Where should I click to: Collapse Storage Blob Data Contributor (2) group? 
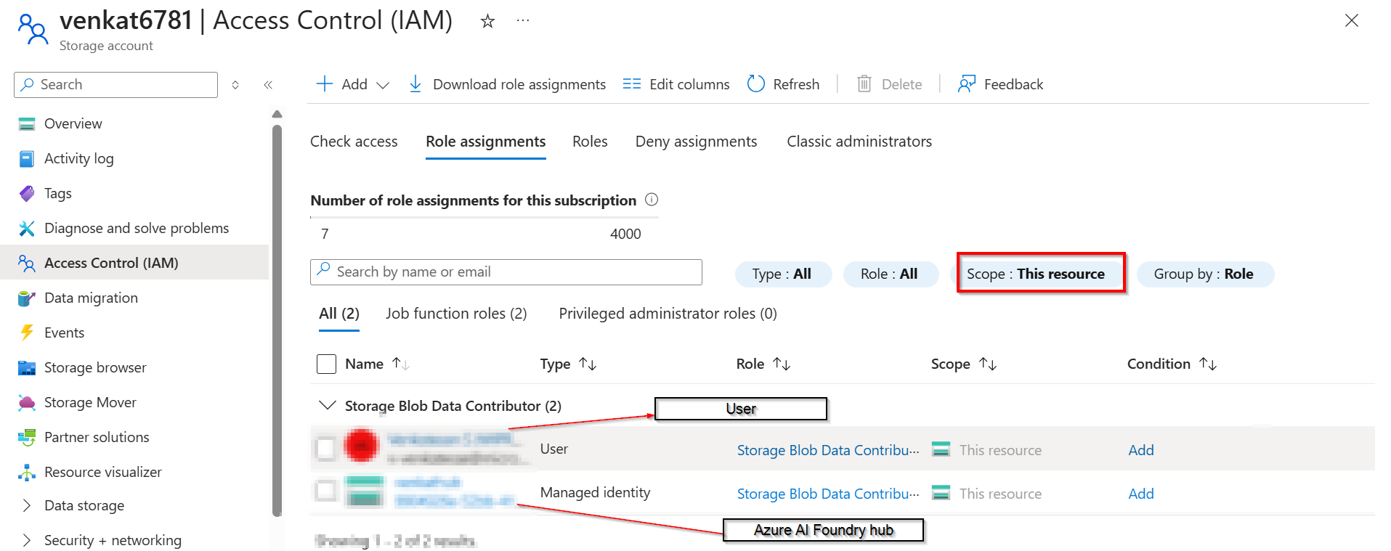pyautogui.click(x=328, y=405)
